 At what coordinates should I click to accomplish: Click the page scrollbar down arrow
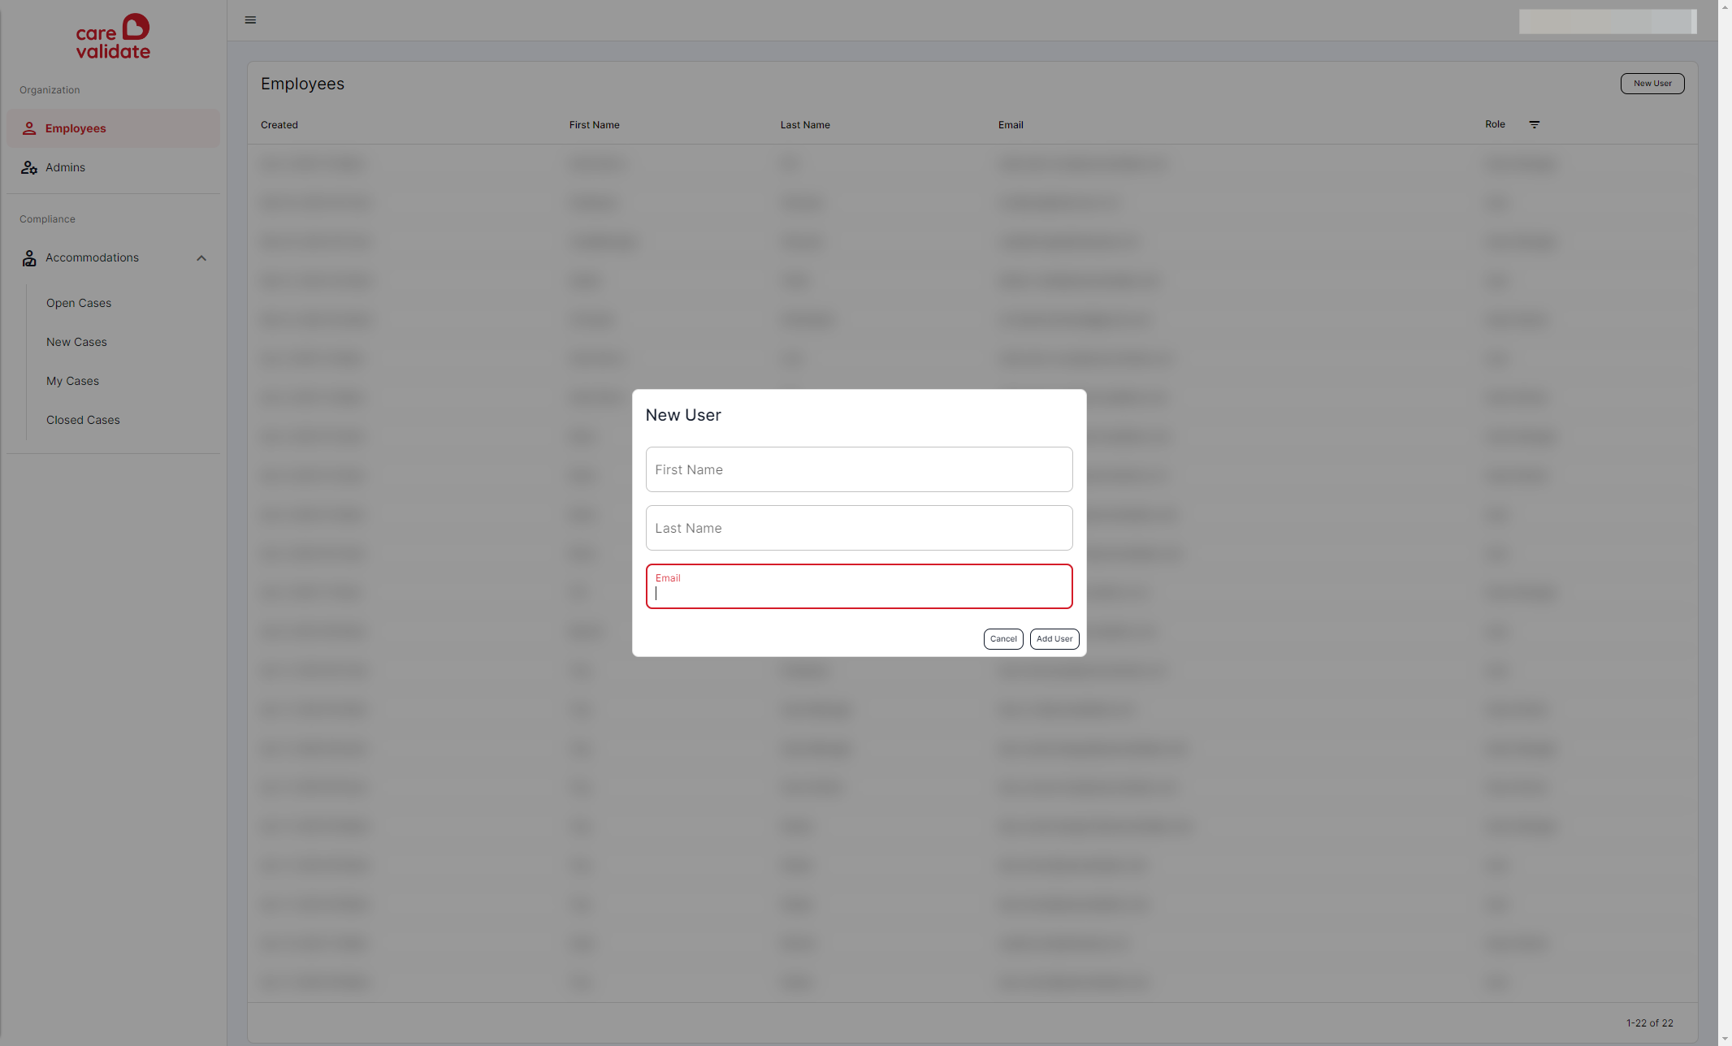coord(1725,1040)
